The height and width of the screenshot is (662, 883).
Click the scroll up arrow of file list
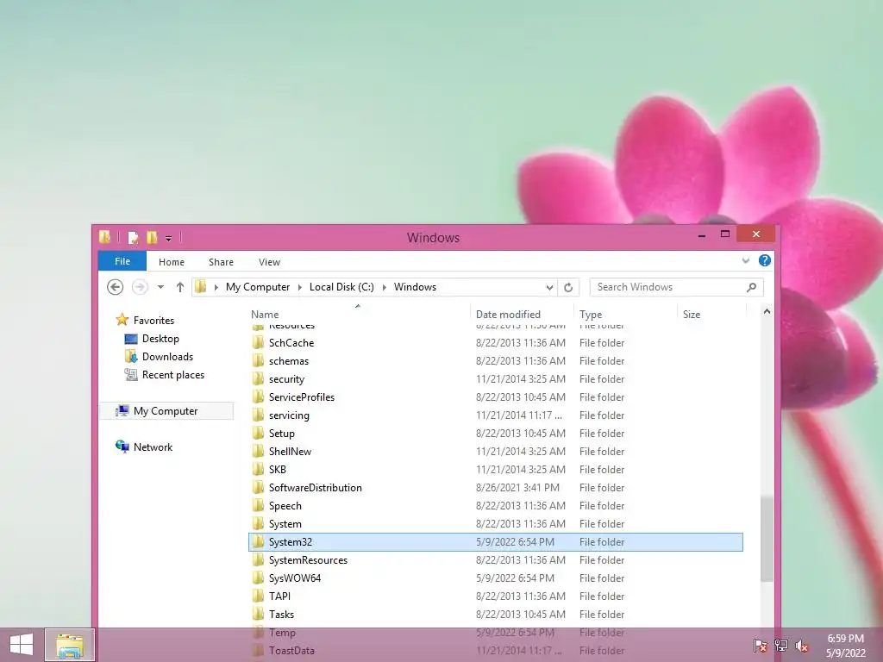[767, 311]
